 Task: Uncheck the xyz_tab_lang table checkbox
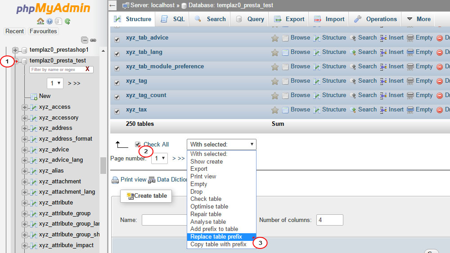117,54
